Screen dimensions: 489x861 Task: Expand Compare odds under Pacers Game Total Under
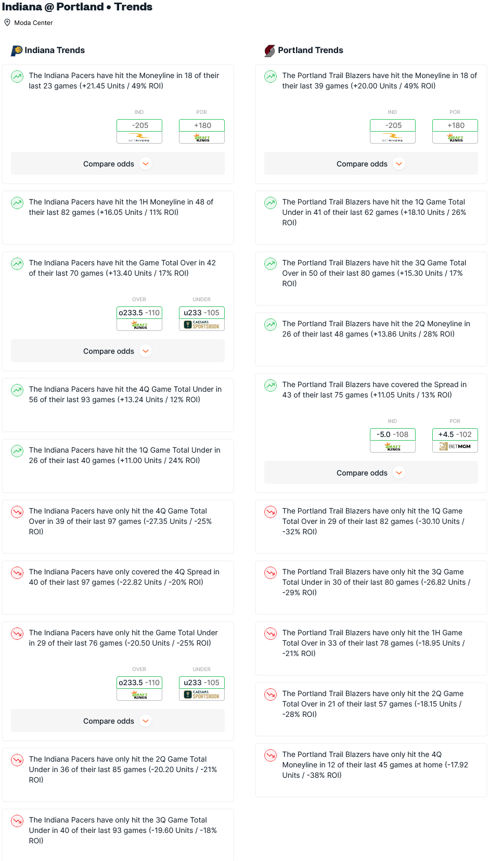118,721
